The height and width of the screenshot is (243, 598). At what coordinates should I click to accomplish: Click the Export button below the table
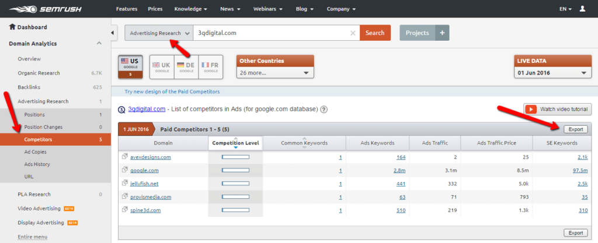575,233
